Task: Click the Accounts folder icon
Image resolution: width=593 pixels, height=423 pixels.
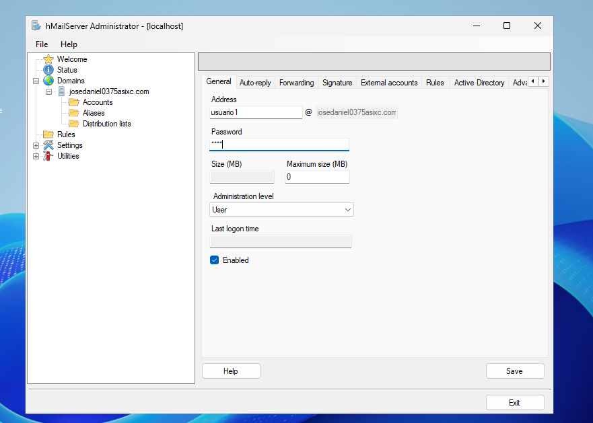Action: point(74,102)
